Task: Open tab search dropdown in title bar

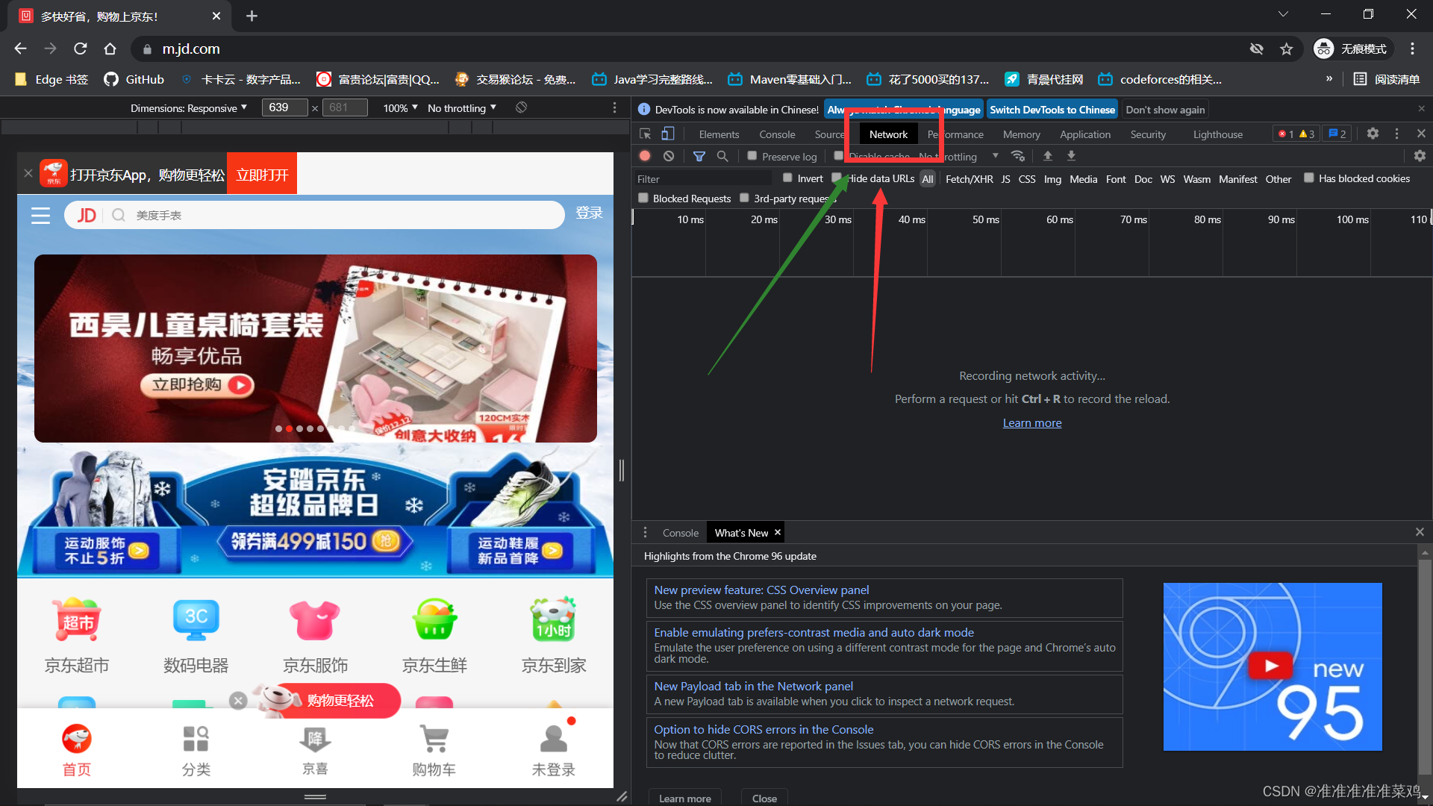Action: [1282, 15]
